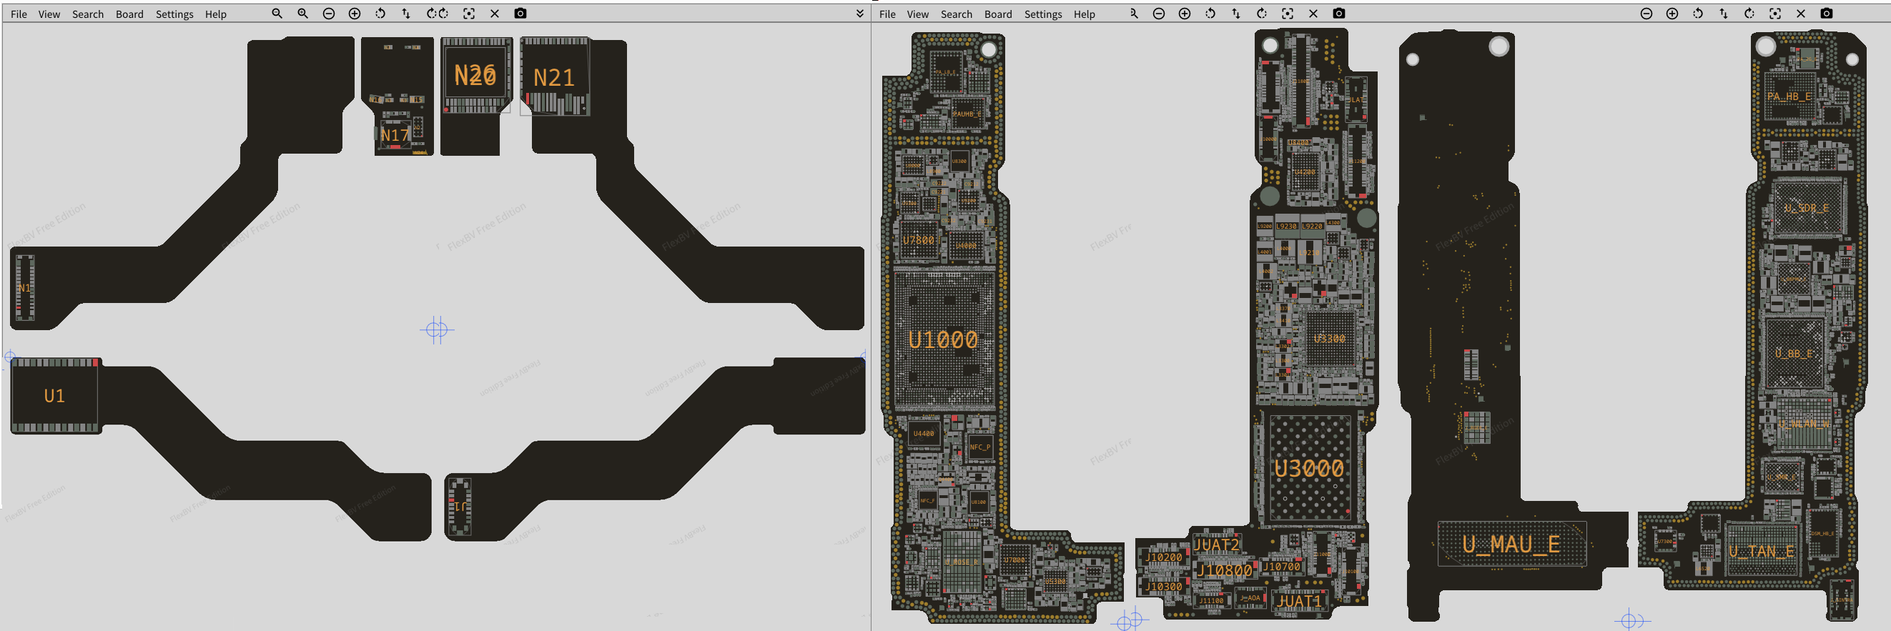Click the double rotate icon in the flex cable viewer

(438, 13)
